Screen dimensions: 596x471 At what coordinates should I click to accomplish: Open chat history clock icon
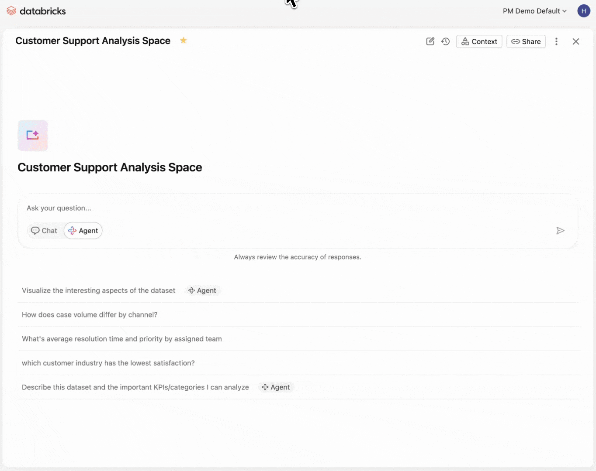tap(445, 41)
